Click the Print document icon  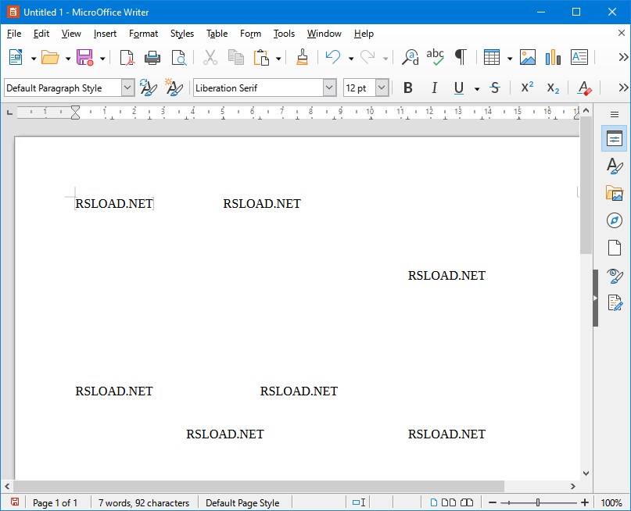point(152,57)
